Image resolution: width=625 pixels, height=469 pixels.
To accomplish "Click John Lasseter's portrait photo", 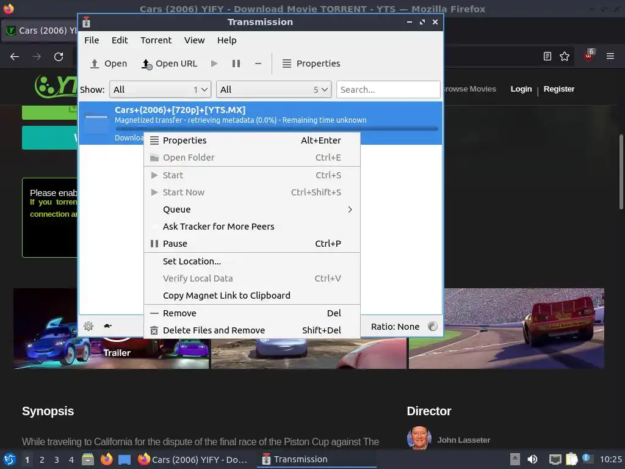I will click(x=419, y=438).
